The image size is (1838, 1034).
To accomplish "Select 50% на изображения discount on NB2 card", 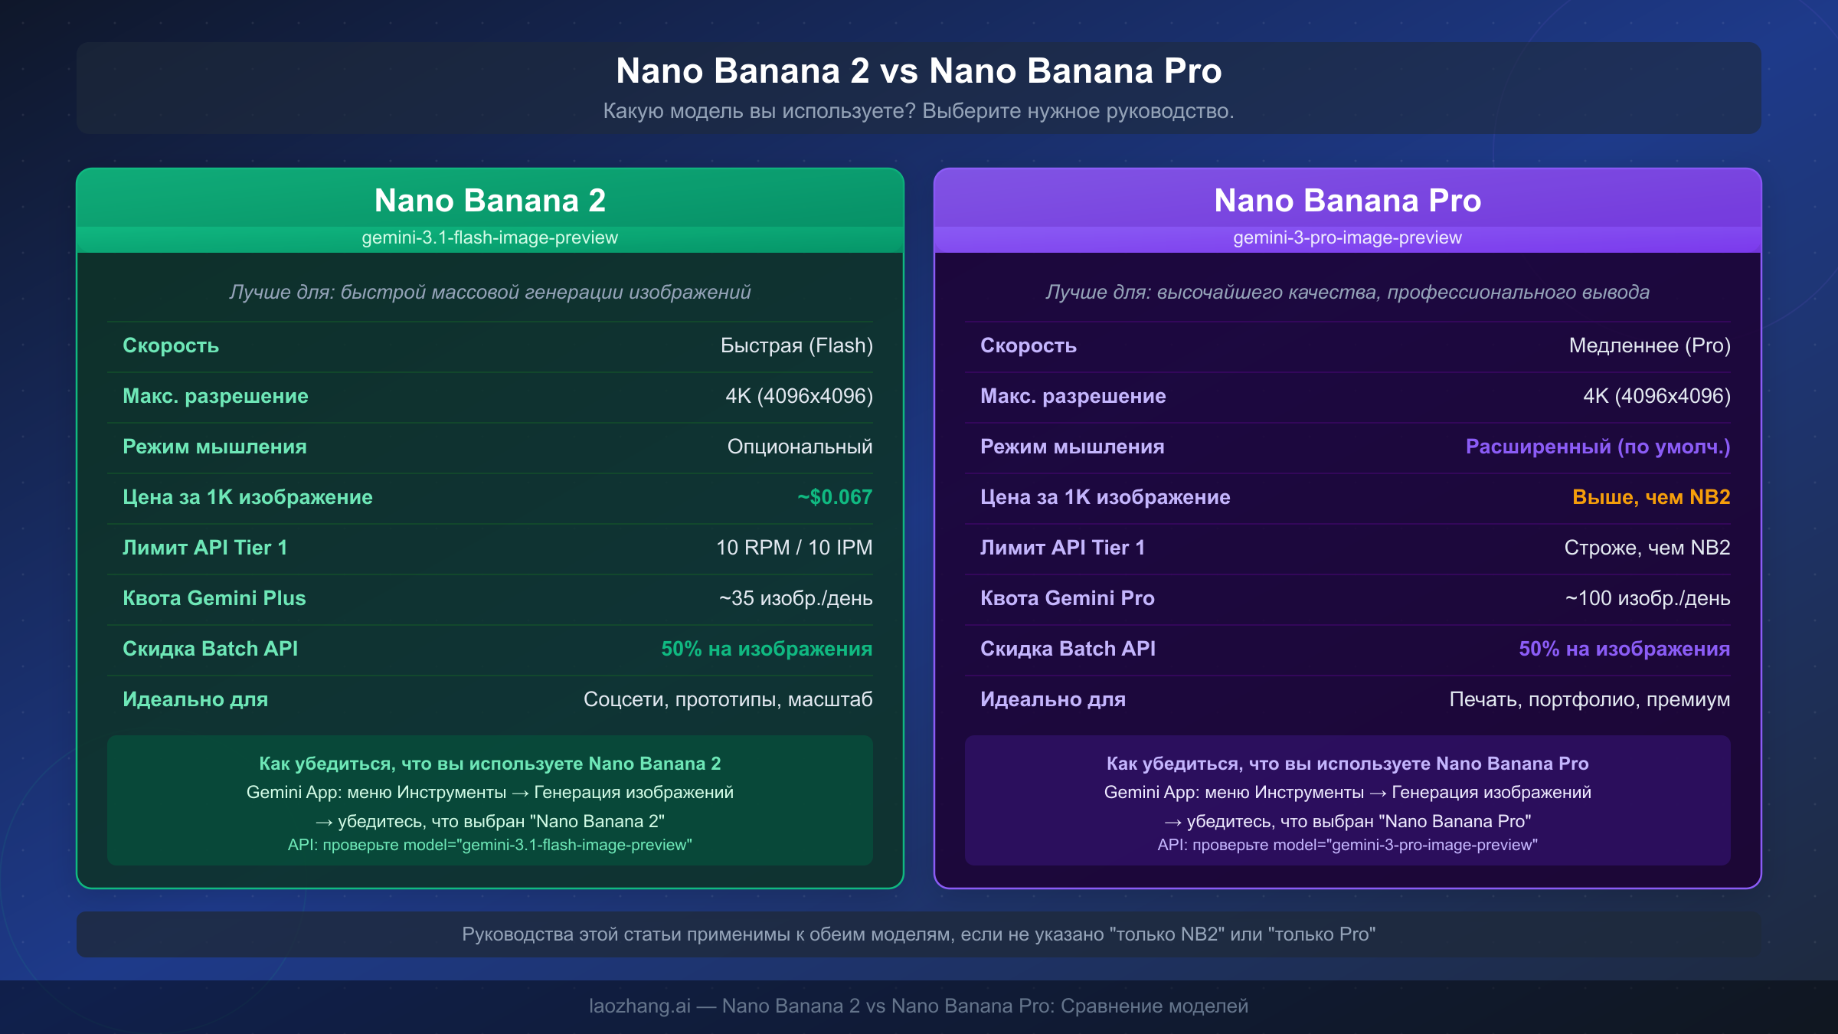I will (x=766, y=649).
